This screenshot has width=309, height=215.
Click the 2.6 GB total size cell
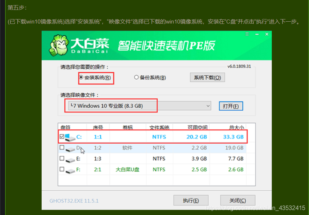click(x=236, y=169)
